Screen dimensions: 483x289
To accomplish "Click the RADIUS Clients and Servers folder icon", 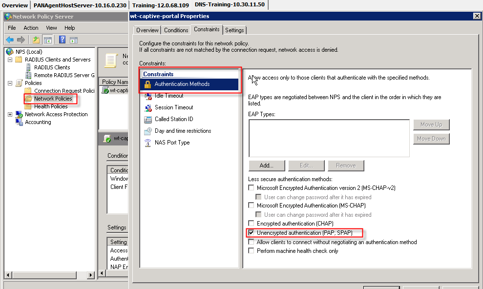I will click(x=19, y=60).
